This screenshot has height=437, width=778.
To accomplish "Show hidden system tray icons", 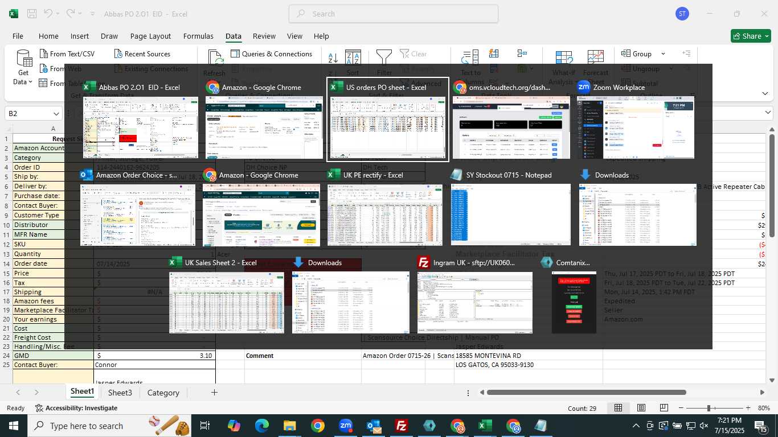I will click(x=636, y=426).
